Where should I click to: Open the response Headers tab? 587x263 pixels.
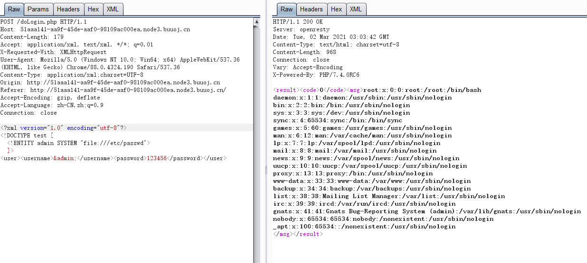point(312,9)
